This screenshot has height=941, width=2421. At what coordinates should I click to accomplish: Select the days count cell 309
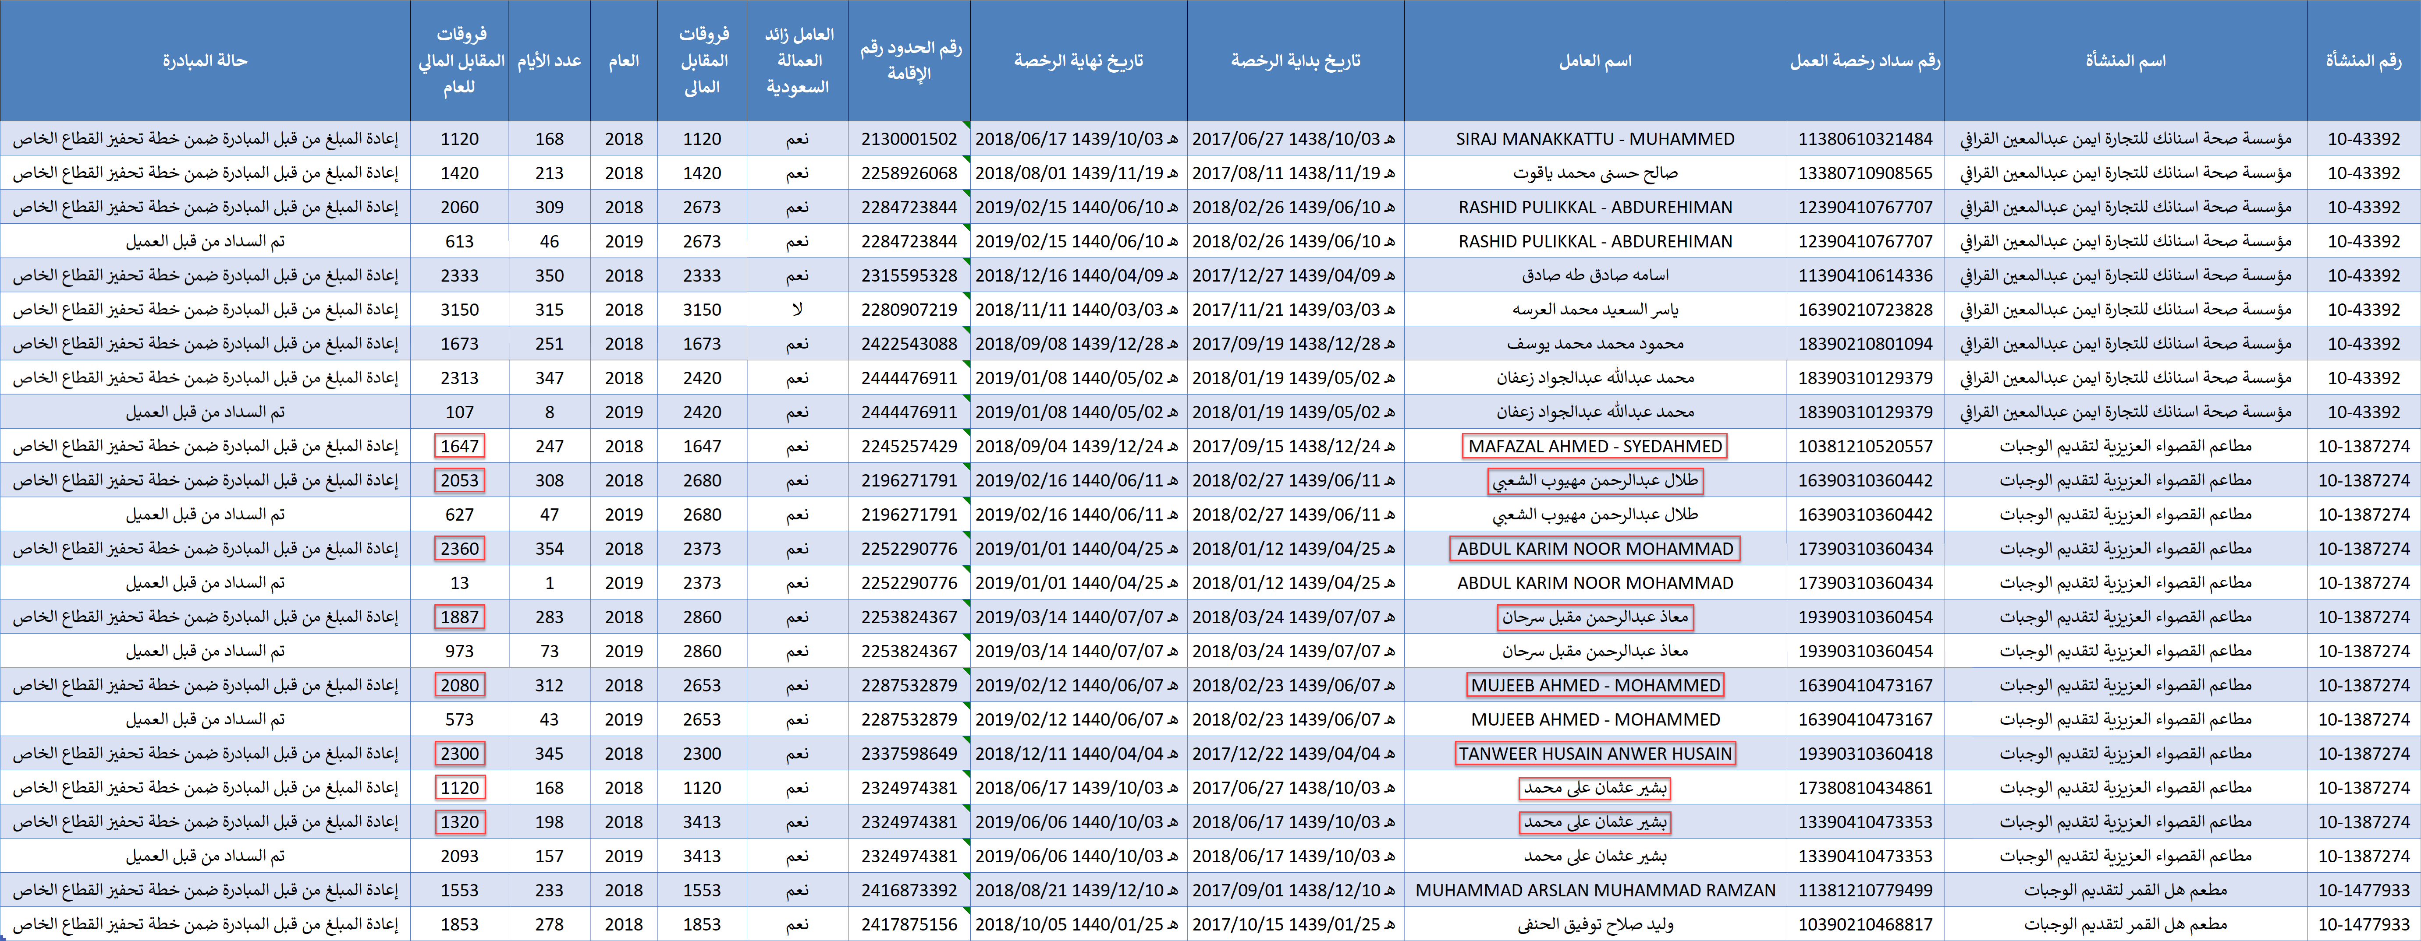[x=549, y=208]
